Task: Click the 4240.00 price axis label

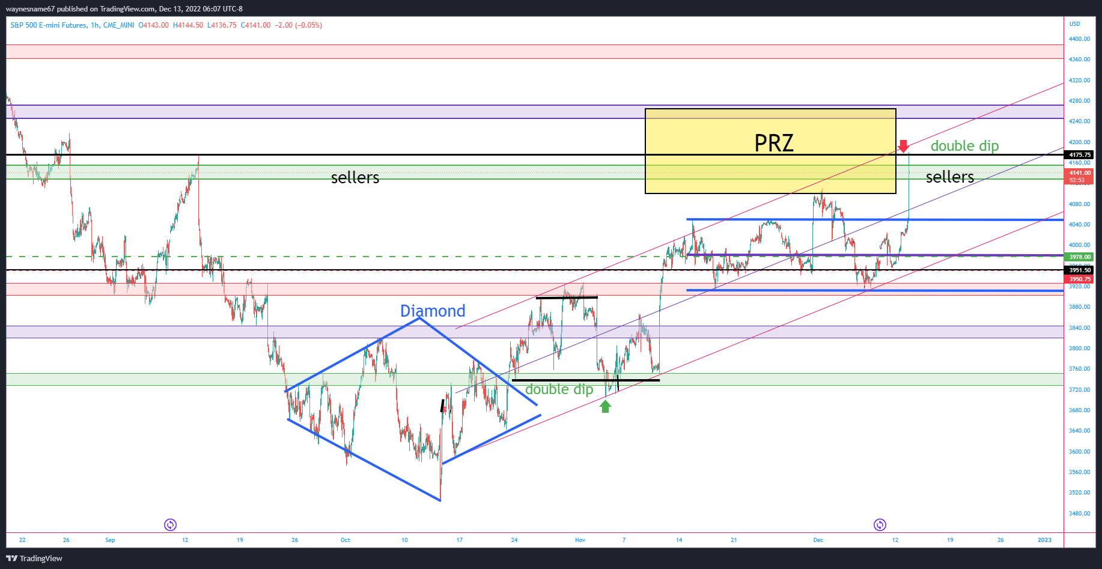Action: (x=1079, y=121)
